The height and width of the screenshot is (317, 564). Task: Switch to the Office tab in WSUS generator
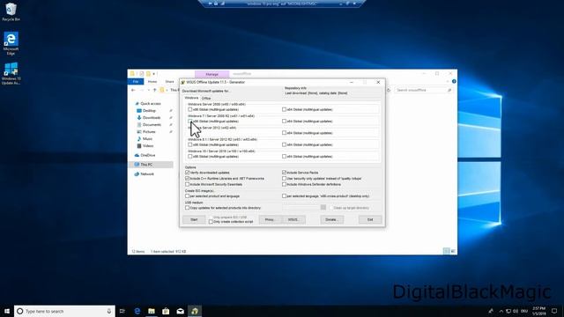pos(206,98)
